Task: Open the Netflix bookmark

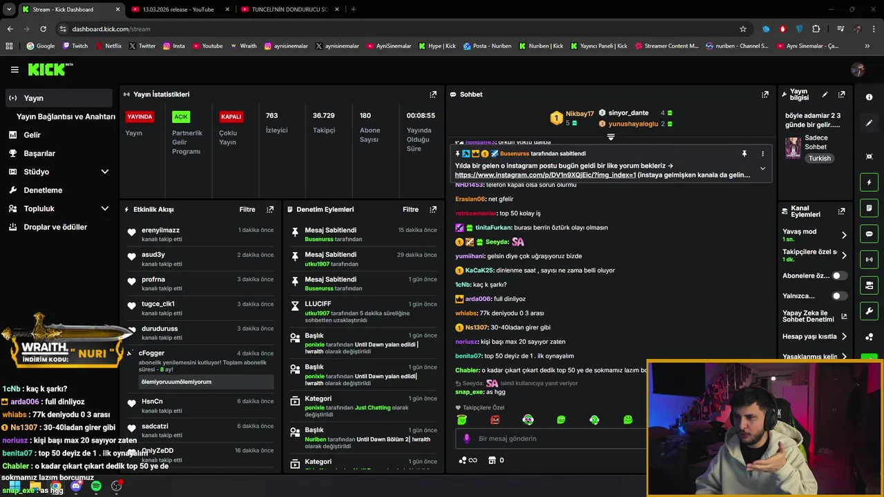Action: tap(108, 46)
